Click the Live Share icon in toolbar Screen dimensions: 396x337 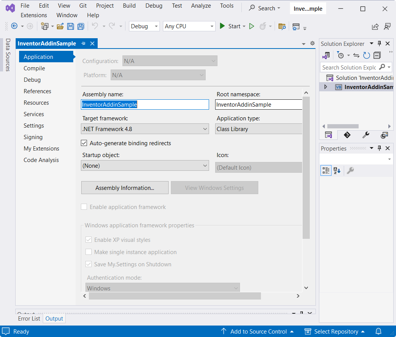[375, 26]
